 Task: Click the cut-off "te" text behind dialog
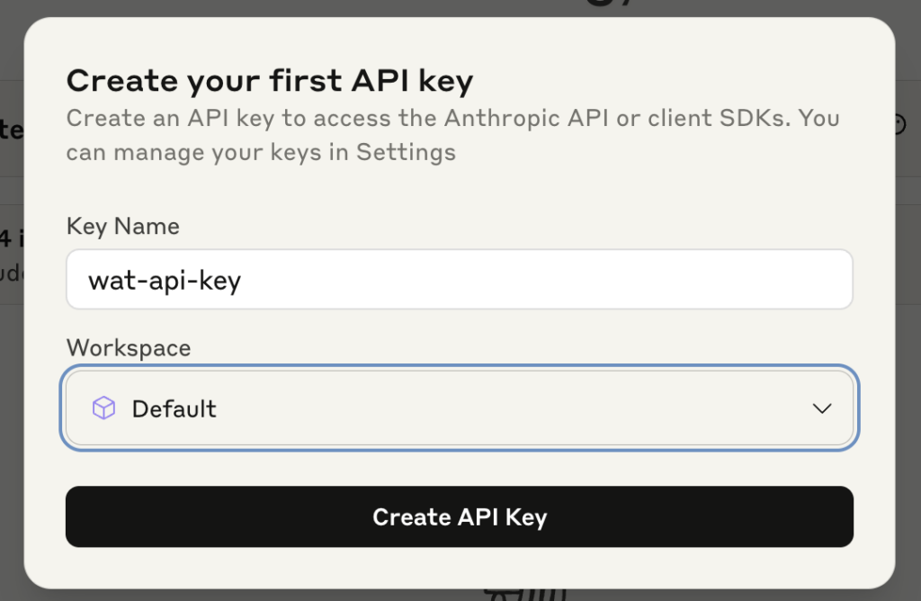tap(11, 130)
